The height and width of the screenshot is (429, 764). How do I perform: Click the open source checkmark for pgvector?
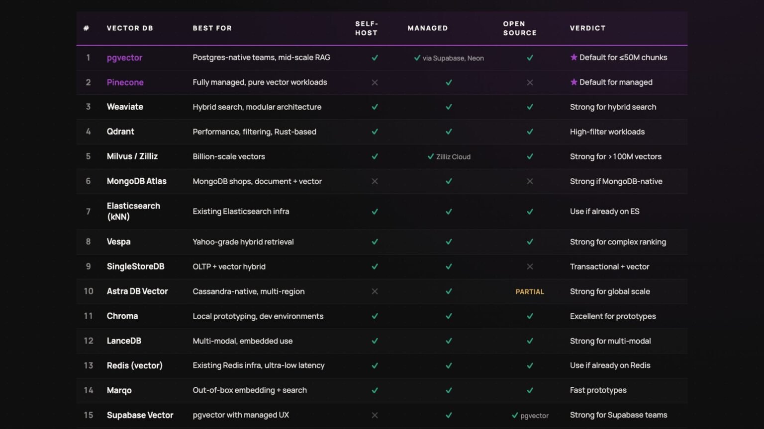click(x=530, y=58)
